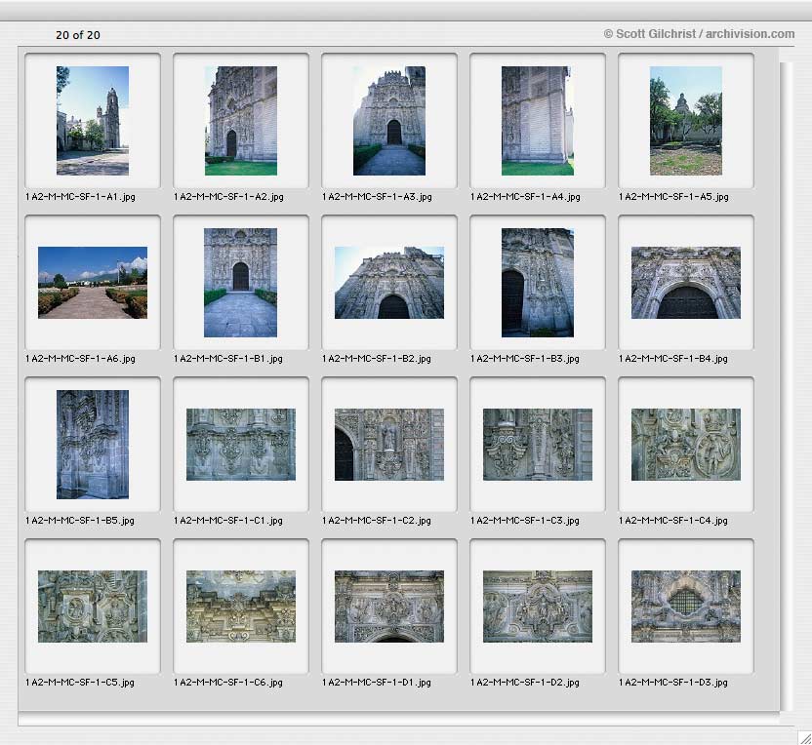812x745 pixels.
Task: Click filename label 1A2-M-MC-SF-1-A1.jpg
Action: pyautogui.click(x=80, y=197)
